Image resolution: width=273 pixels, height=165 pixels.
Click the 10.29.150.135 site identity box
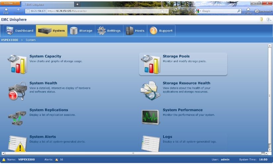coord(36,11)
